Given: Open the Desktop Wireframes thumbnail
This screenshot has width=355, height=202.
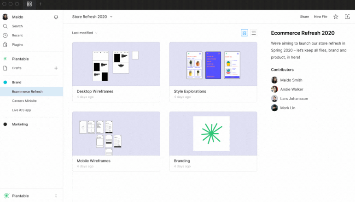Looking at the screenshot, I should pyautogui.click(x=116, y=64).
